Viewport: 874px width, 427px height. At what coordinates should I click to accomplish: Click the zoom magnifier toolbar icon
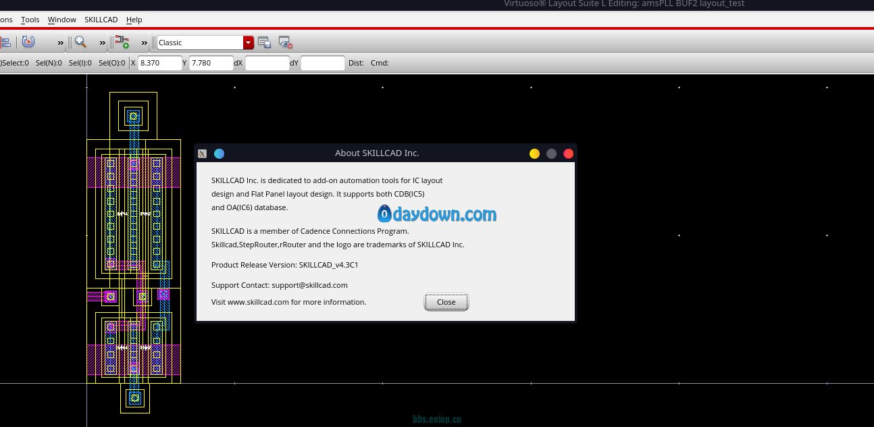tap(80, 42)
